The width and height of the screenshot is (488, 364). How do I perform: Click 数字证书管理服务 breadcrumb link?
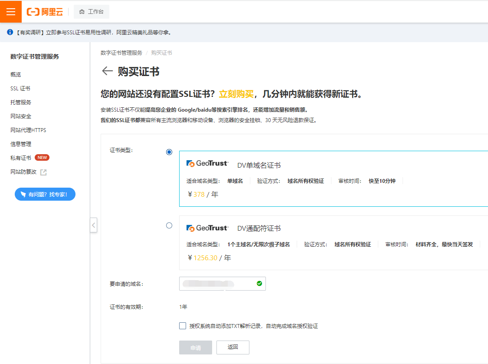121,53
